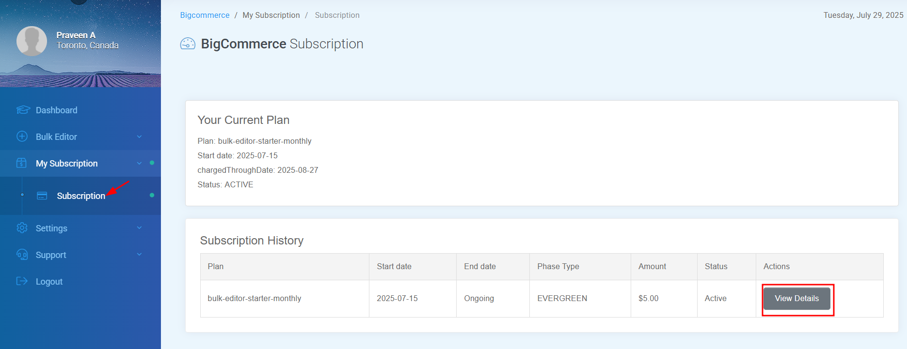Click the dashboard gauge icon beside BigCommerce Subscription
Image resolution: width=907 pixels, height=349 pixels.
coord(188,44)
